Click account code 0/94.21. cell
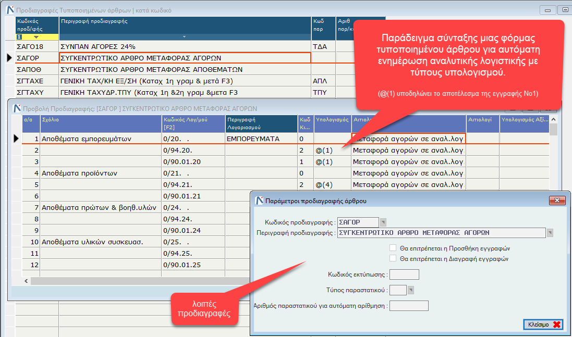This screenshot has height=337, width=572. point(193,184)
